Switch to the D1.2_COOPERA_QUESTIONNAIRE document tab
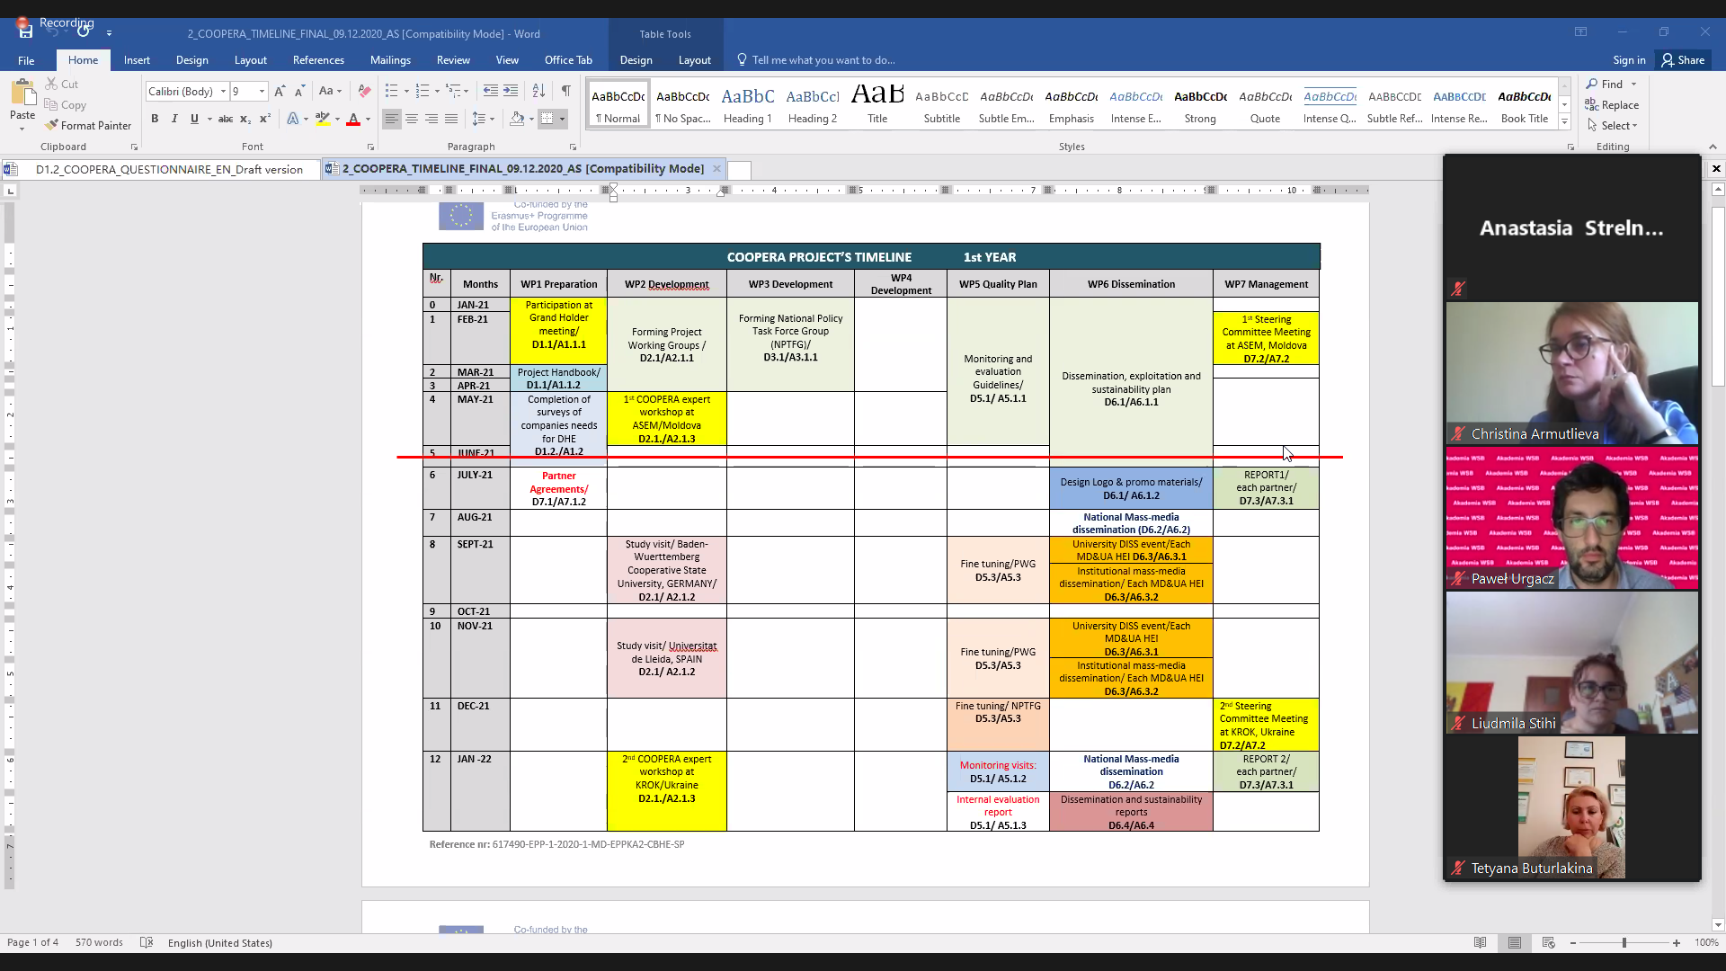The image size is (1726, 971). pyautogui.click(x=168, y=169)
